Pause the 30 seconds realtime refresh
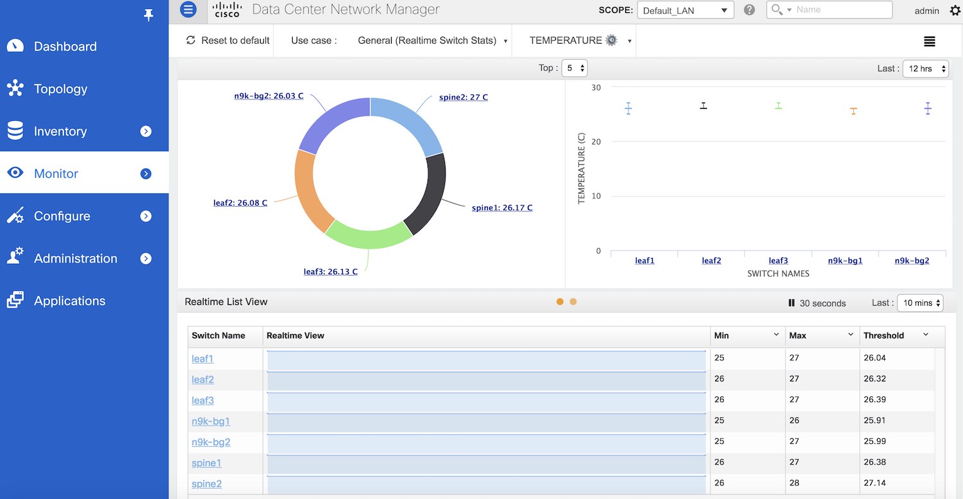 (x=792, y=303)
